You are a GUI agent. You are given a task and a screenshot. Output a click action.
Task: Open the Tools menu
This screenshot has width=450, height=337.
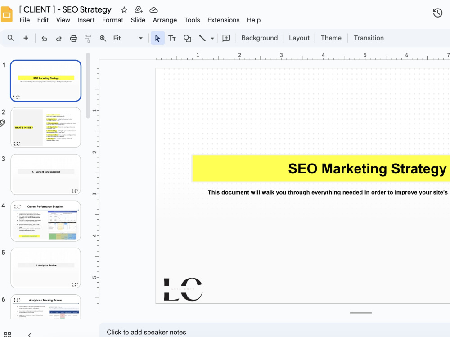click(x=192, y=20)
